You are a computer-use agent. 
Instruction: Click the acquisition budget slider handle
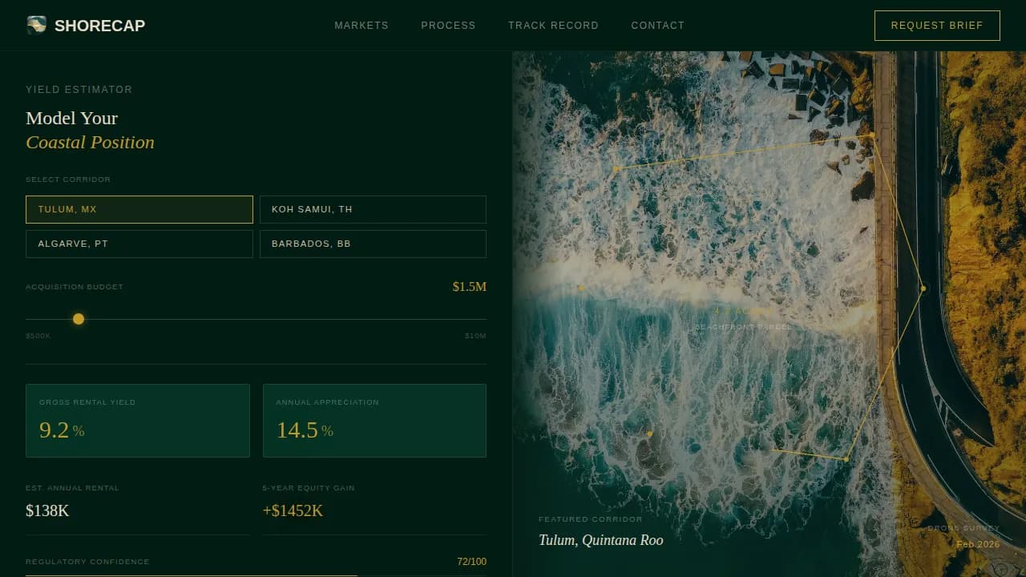tap(78, 319)
